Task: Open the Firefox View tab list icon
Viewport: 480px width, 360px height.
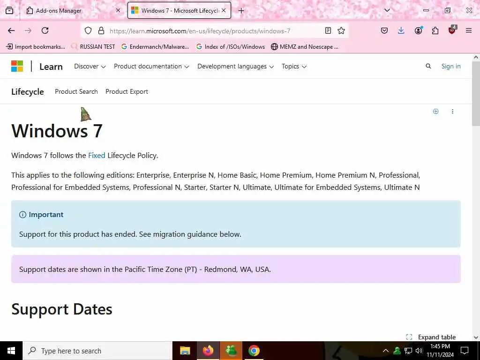Action: click(x=9, y=10)
